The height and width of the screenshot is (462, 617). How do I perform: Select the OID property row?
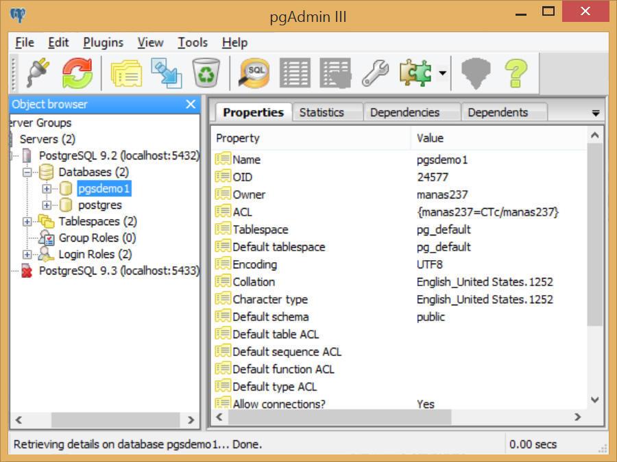click(x=400, y=177)
